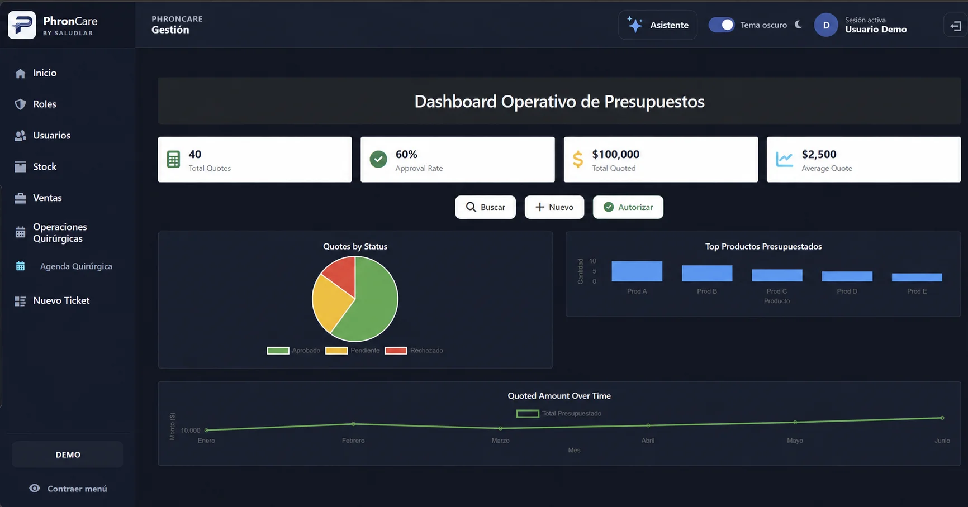Click the $100,000 Total Quoted value
This screenshot has height=507, width=968.
tap(616, 155)
